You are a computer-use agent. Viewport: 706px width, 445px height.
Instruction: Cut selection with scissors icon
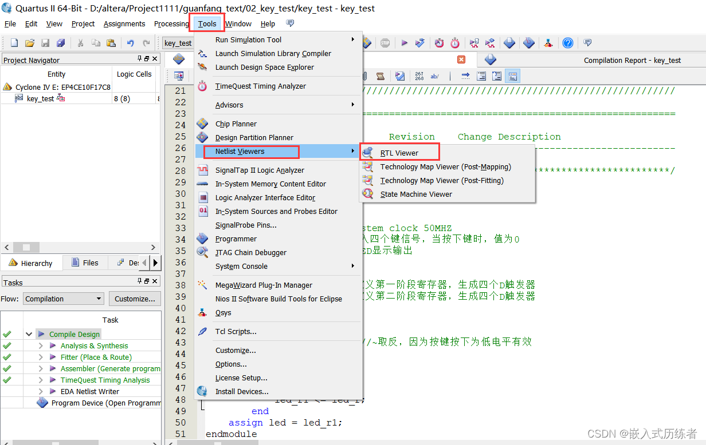coord(80,43)
